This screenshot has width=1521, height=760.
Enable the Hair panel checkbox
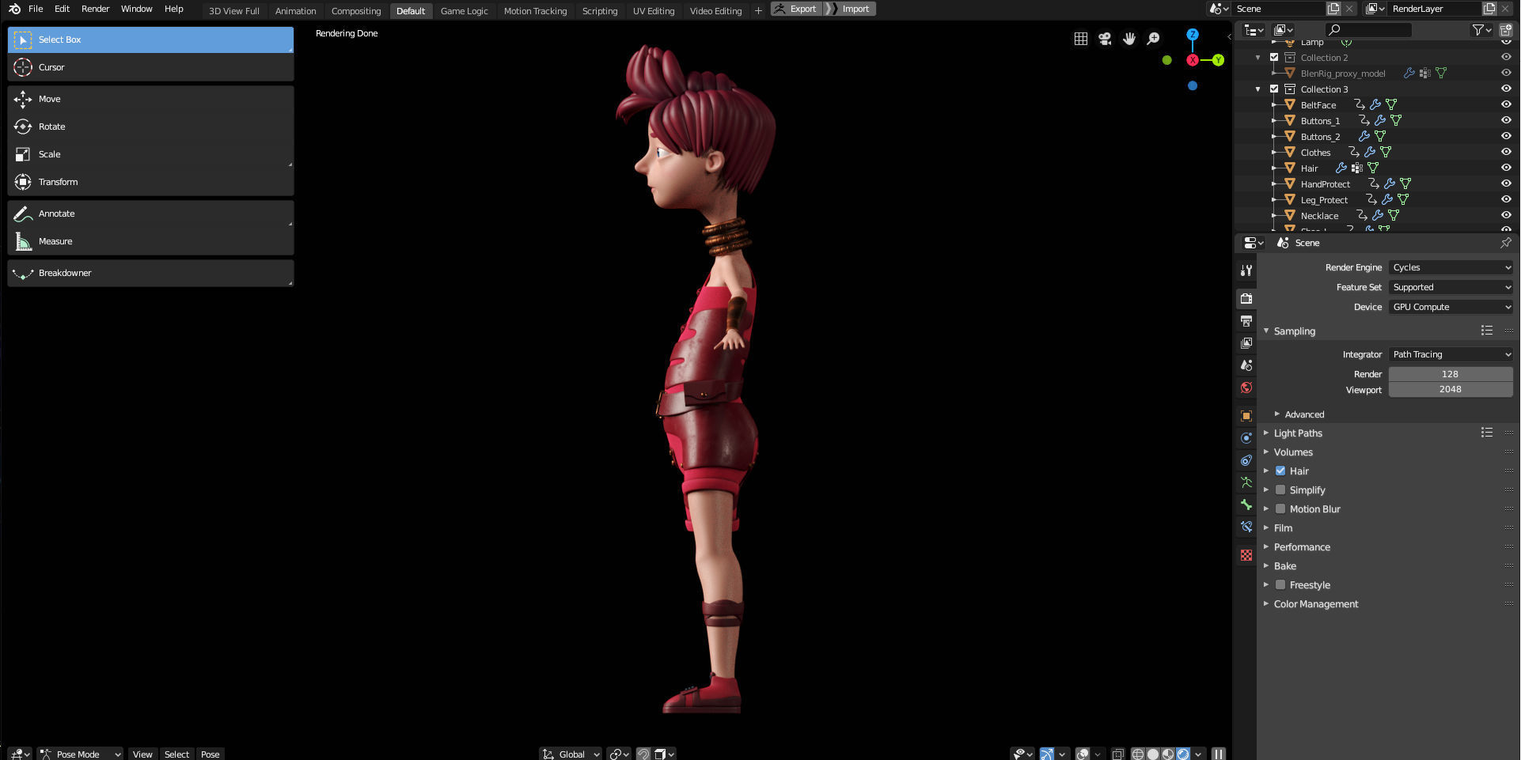pos(1280,471)
